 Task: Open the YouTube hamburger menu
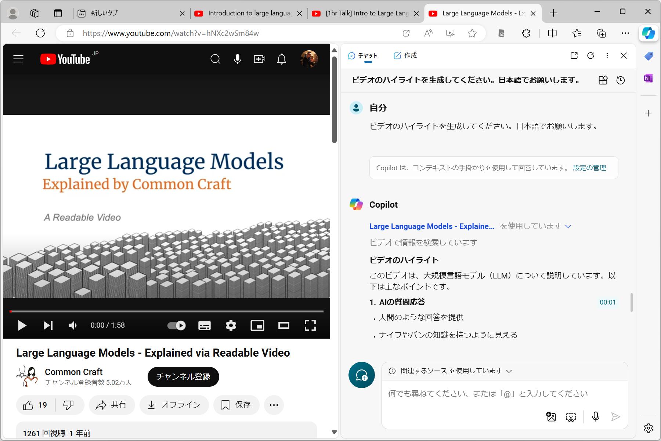pyautogui.click(x=18, y=59)
